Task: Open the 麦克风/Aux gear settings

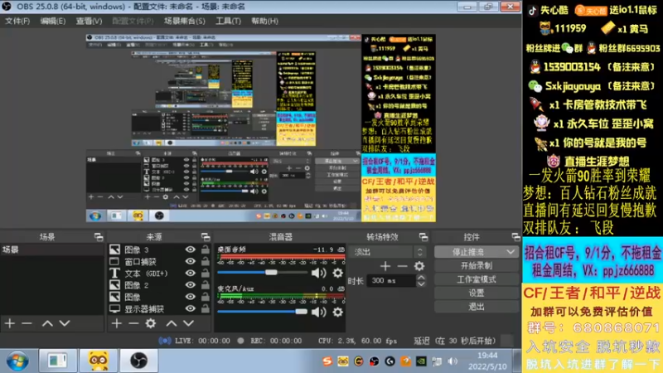Action: [337, 312]
